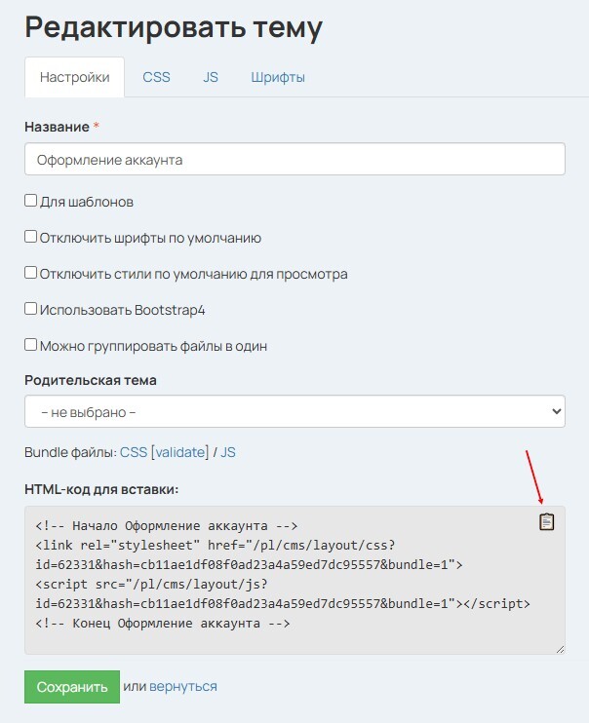This screenshot has width=589, height=723.
Task: Check Отключить шрифты по умолчанию
Action: tap(31, 238)
